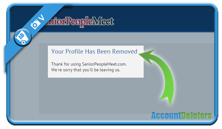Click the word People in the logo
This screenshot has height=129, width=222.
tap(79, 22)
